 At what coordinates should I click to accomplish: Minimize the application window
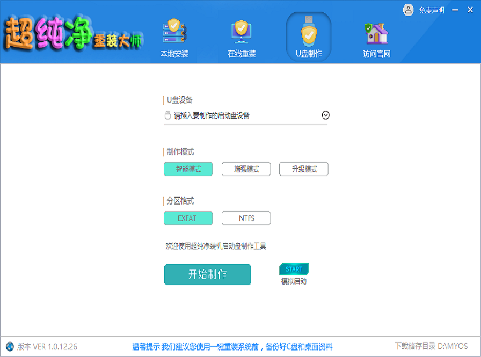[x=455, y=10]
